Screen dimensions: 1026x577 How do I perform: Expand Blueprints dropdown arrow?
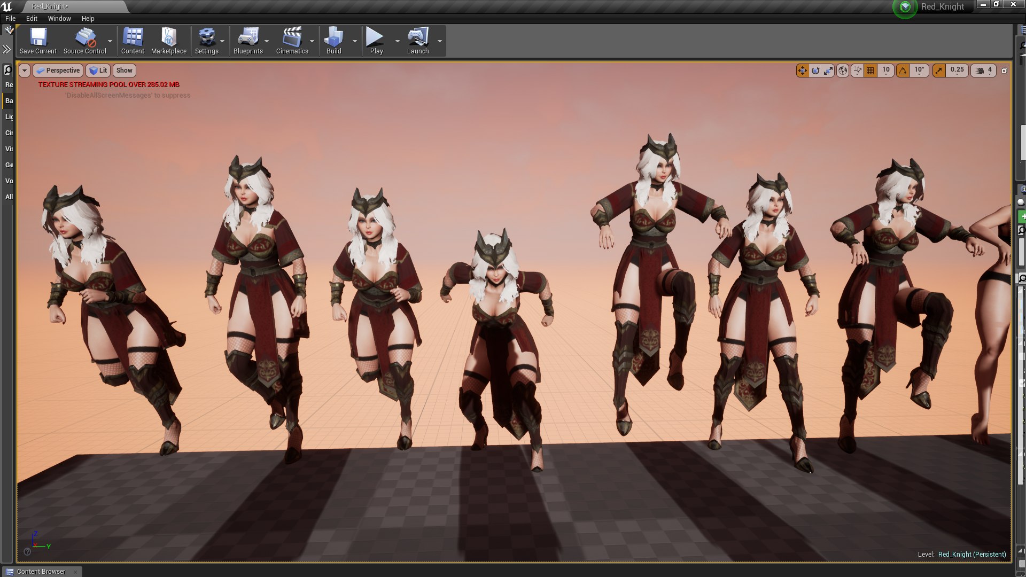point(267,41)
